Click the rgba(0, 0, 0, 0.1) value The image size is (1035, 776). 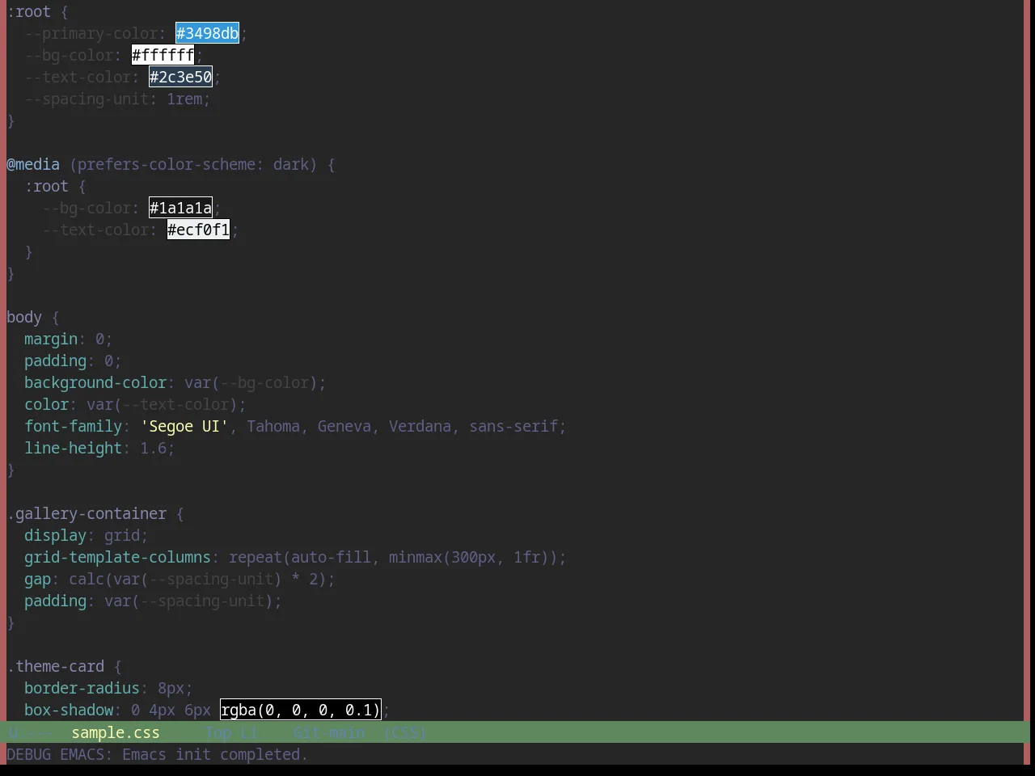click(300, 710)
